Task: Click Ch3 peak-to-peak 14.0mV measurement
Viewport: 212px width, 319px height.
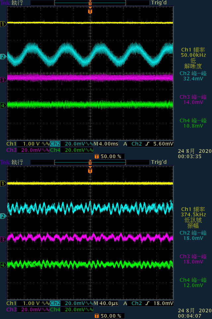Action: [x=193, y=100]
